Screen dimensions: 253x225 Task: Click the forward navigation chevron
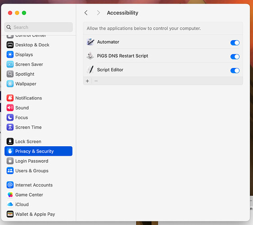[x=98, y=13]
